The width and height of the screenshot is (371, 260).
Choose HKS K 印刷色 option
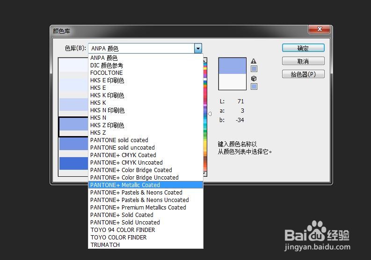(145, 95)
